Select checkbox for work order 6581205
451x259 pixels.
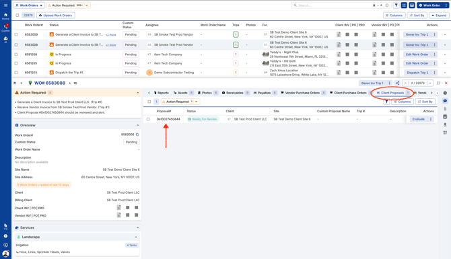click(16, 63)
